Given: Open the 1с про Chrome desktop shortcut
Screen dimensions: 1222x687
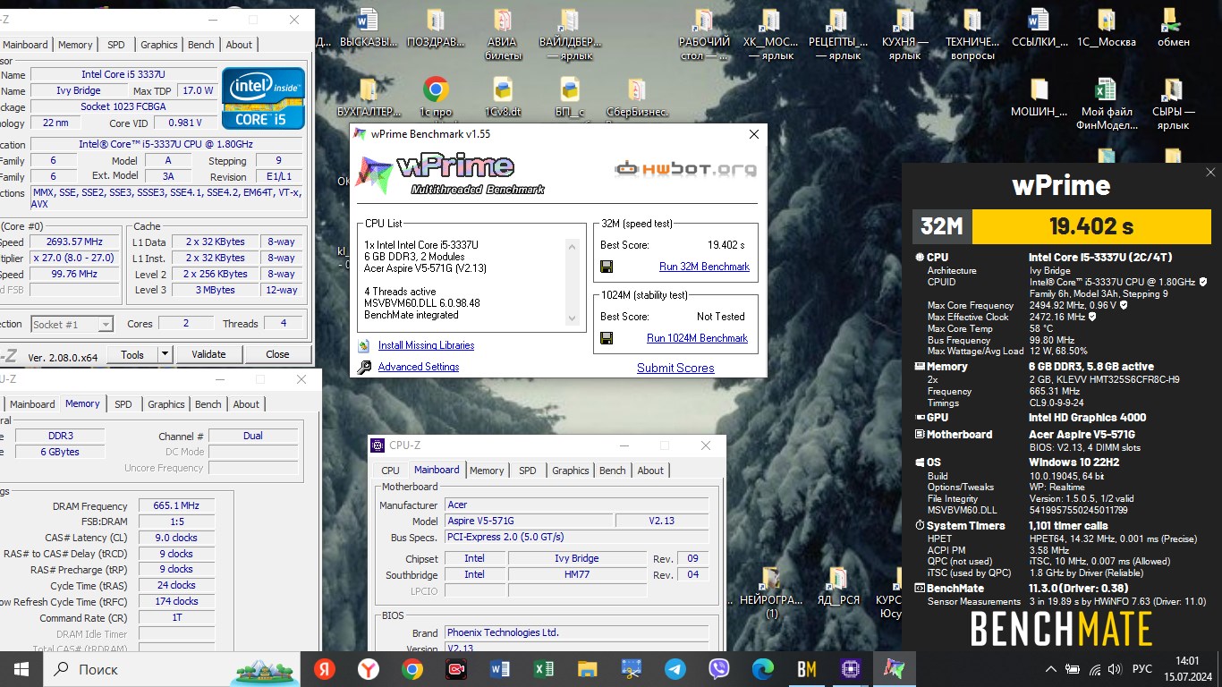Looking at the screenshot, I should 436,97.
